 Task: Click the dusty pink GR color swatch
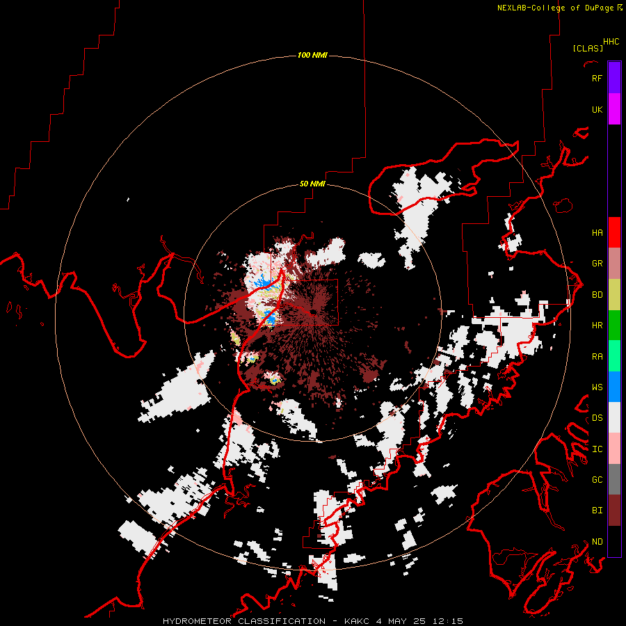(x=614, y=264)
